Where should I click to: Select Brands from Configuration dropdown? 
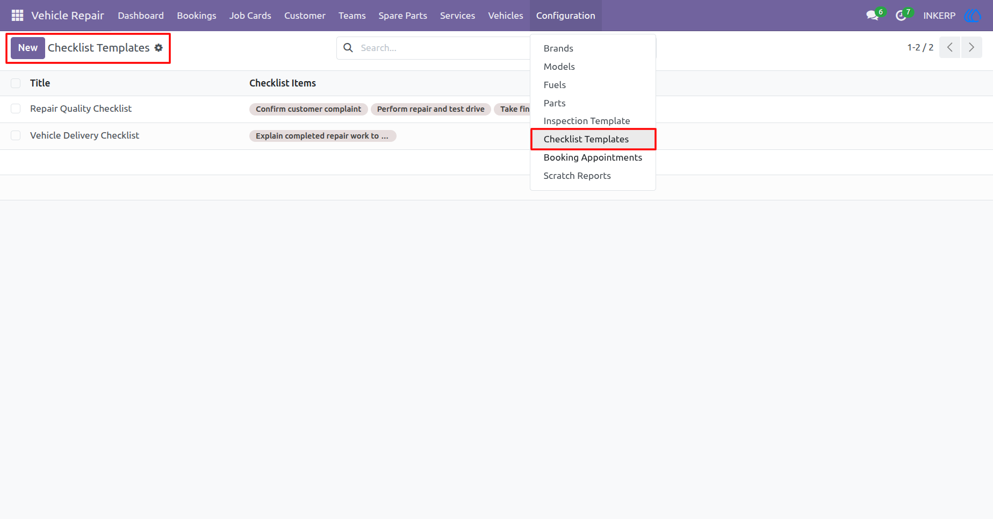click(593, 48)
